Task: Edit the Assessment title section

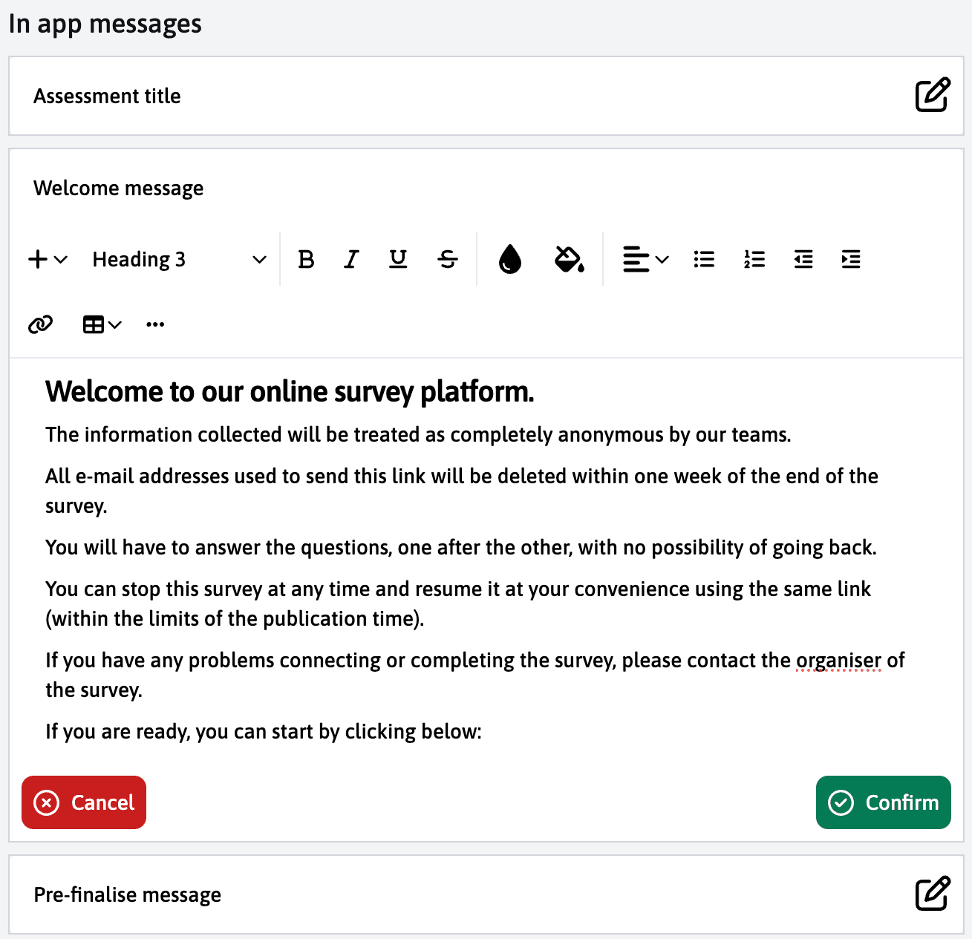Action: pyautogui.click(x=932, y=95)
